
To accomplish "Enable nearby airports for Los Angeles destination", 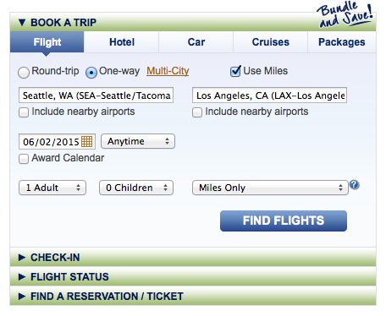I will [x=197, y=112].
